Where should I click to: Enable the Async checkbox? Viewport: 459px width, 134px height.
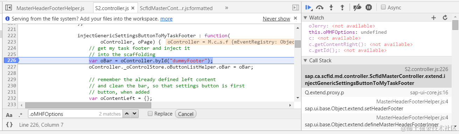click(383, 7)
